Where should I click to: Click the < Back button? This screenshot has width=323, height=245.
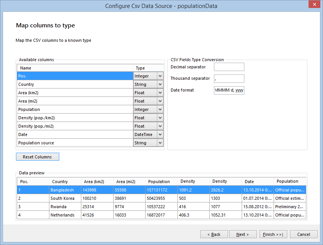pos(214,234)
